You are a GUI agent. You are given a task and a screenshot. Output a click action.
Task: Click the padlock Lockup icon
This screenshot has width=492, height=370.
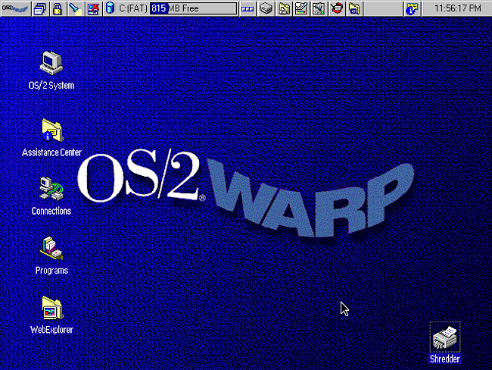click(57, 8)
